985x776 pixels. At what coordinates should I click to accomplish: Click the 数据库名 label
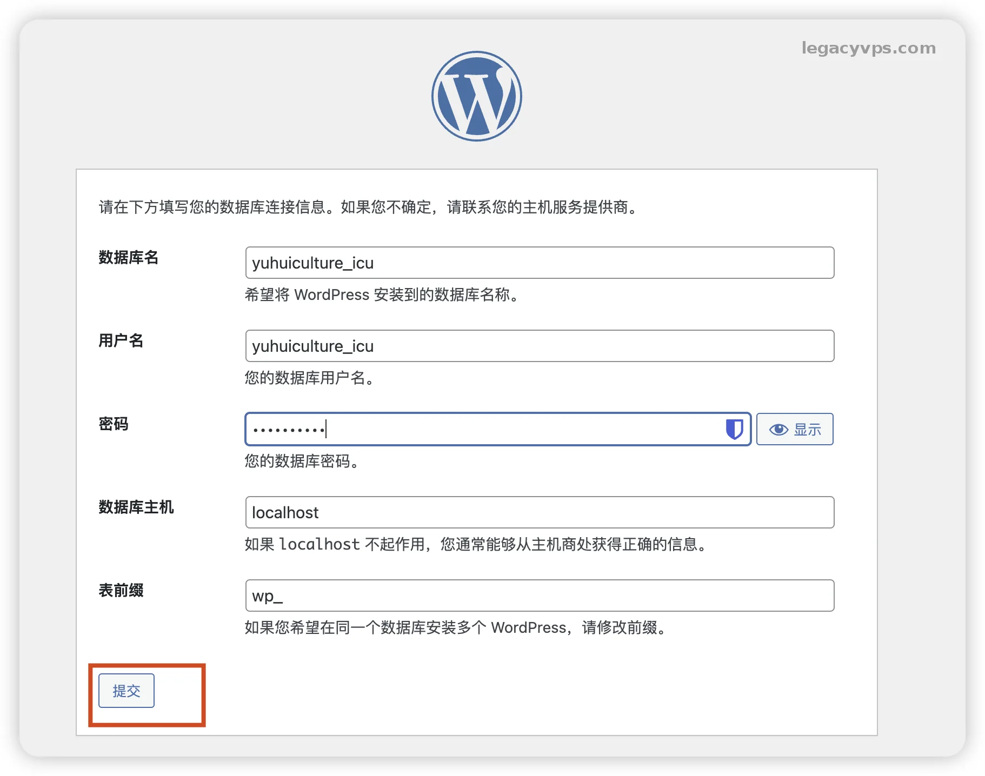[128, 258]
